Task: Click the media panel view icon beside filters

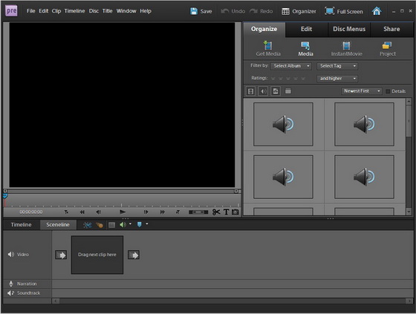Action: pyautogui.click(x=288, y=91)
